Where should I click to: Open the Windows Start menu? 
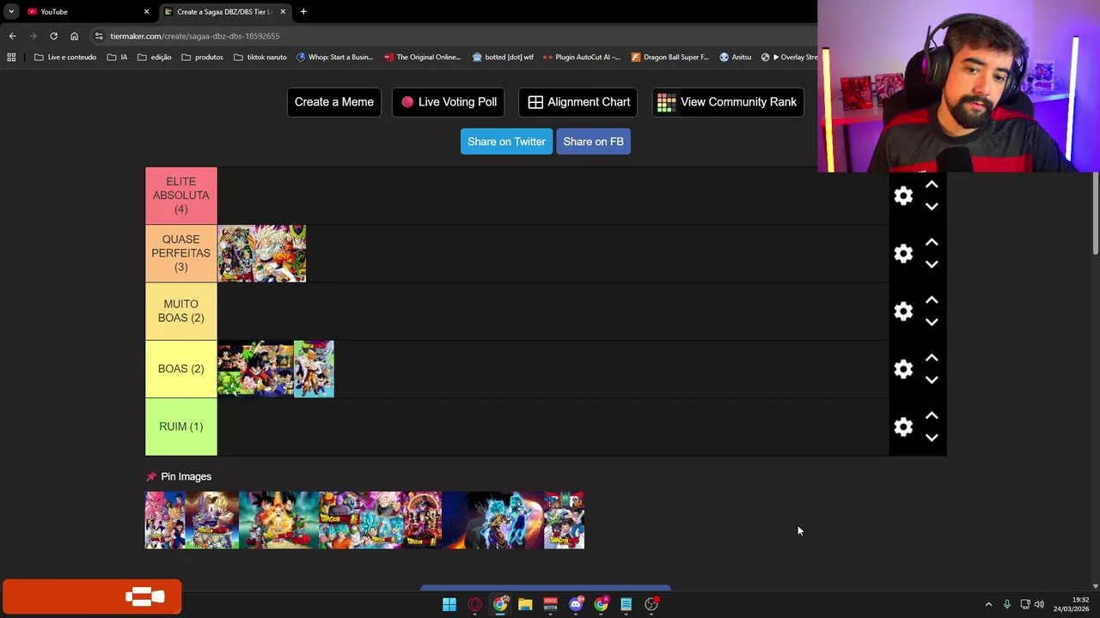pos(449,604)
